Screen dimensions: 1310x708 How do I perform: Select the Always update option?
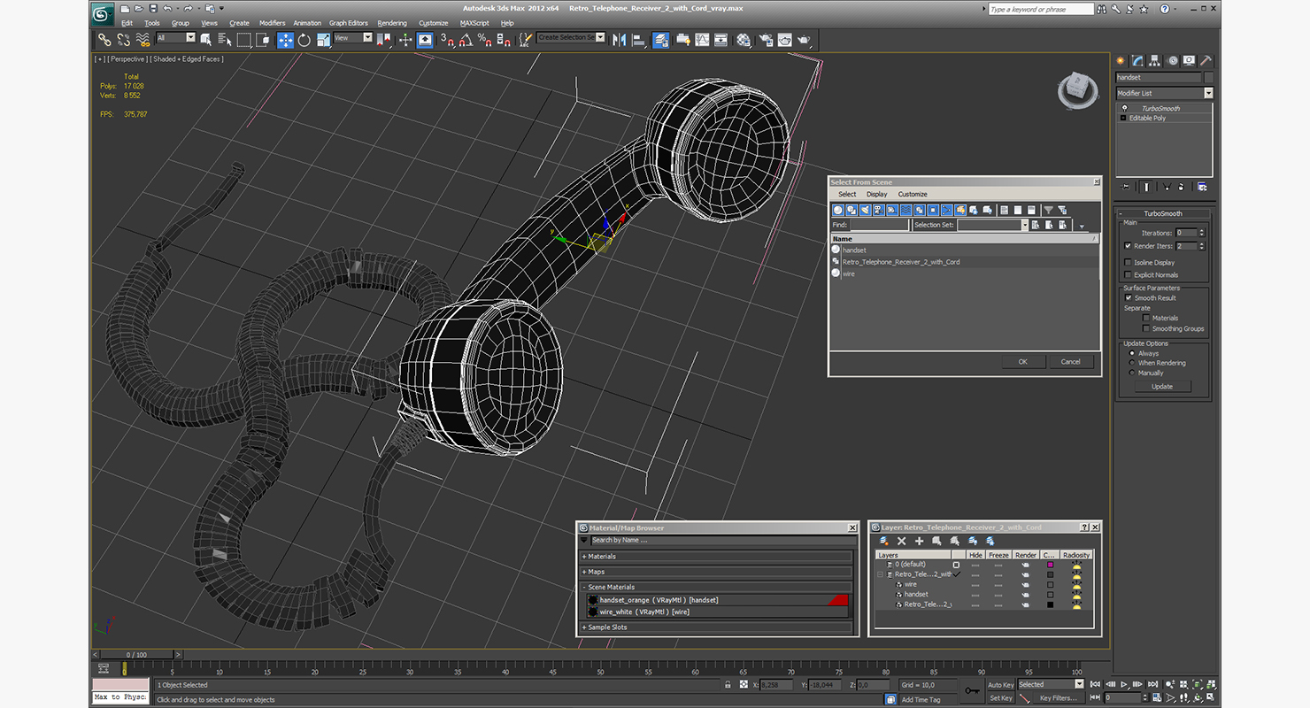1131,353
